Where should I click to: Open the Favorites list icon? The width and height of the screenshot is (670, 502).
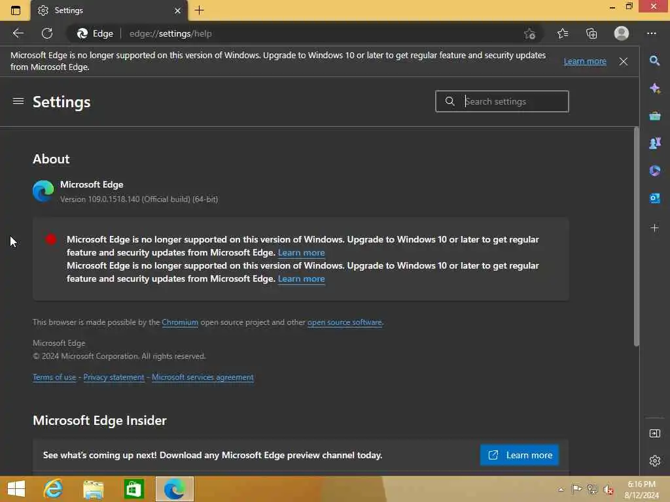(563, 33)
